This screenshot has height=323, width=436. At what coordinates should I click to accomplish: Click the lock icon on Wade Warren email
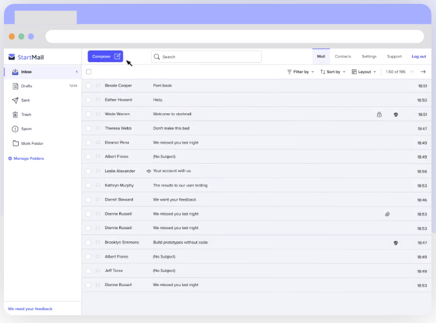pyautogui.click(x=379, y=115)
